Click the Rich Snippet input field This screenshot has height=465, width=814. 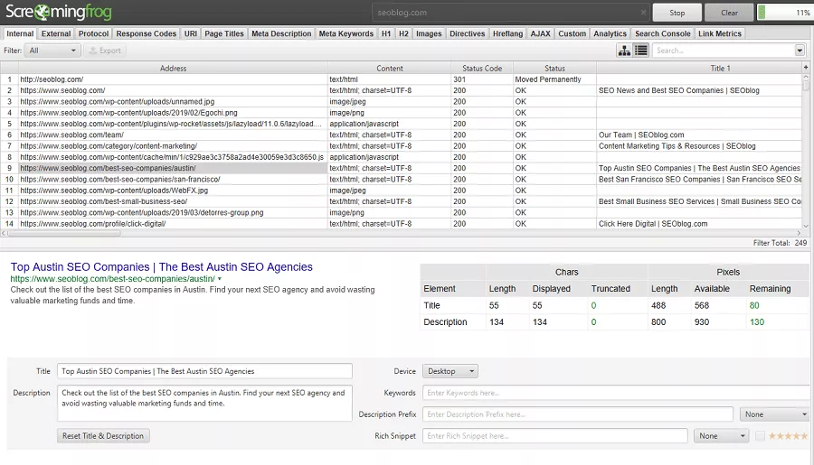(x=555, y=436)
